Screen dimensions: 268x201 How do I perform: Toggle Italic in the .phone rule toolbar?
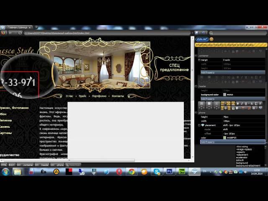tap(242, 103)
